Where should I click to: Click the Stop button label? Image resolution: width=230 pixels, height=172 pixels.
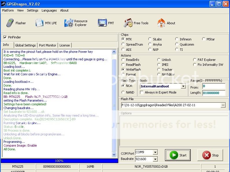(215, 155)
